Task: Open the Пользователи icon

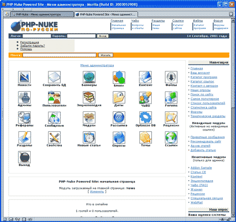Action: 54,97
